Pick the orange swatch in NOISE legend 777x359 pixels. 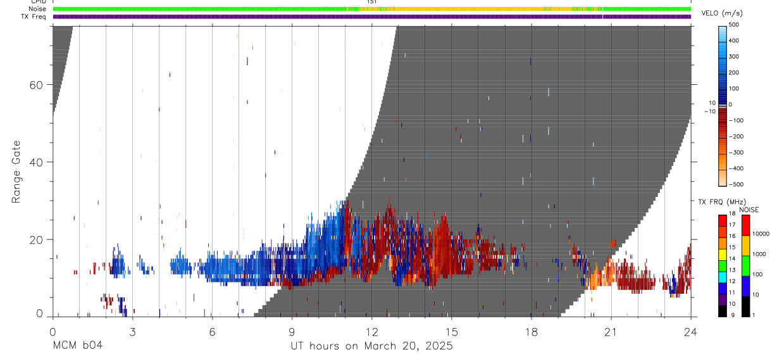pyautogui.click(x=745, y=245)
